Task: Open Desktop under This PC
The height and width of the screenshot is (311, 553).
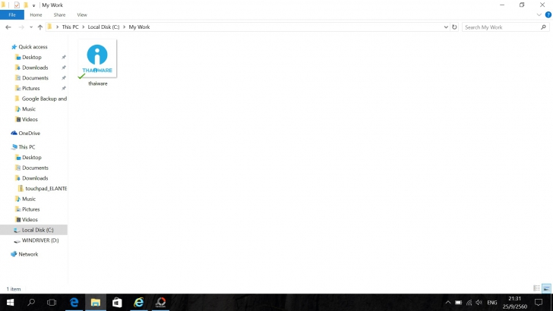Action: (32, 158)
